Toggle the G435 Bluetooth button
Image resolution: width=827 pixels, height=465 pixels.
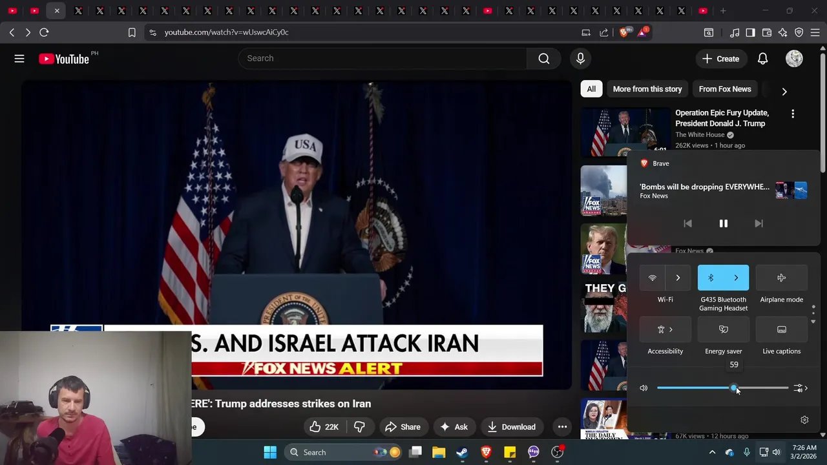[x=711, y=278]
